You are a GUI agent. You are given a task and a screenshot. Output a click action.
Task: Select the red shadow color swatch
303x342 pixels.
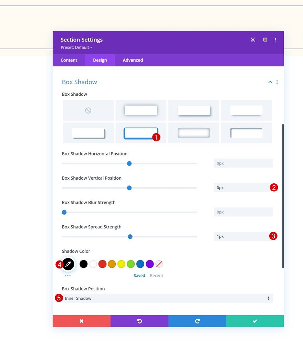point(102,264)
